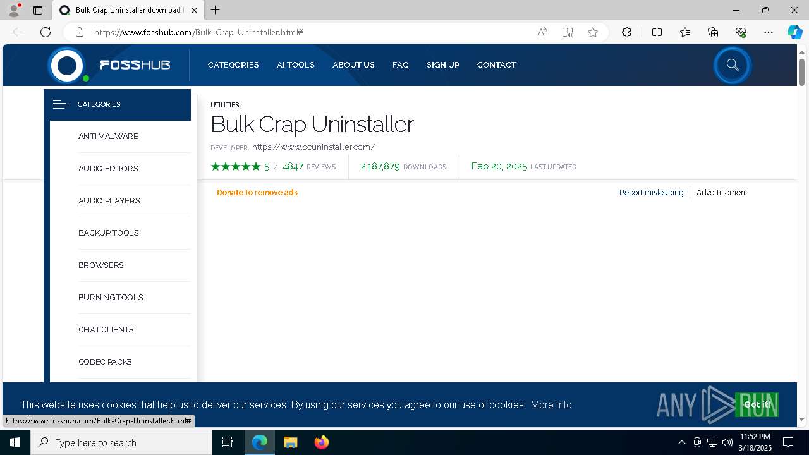Open the Favorites list icon
This screenshot has width=809, height=455.
685,32
